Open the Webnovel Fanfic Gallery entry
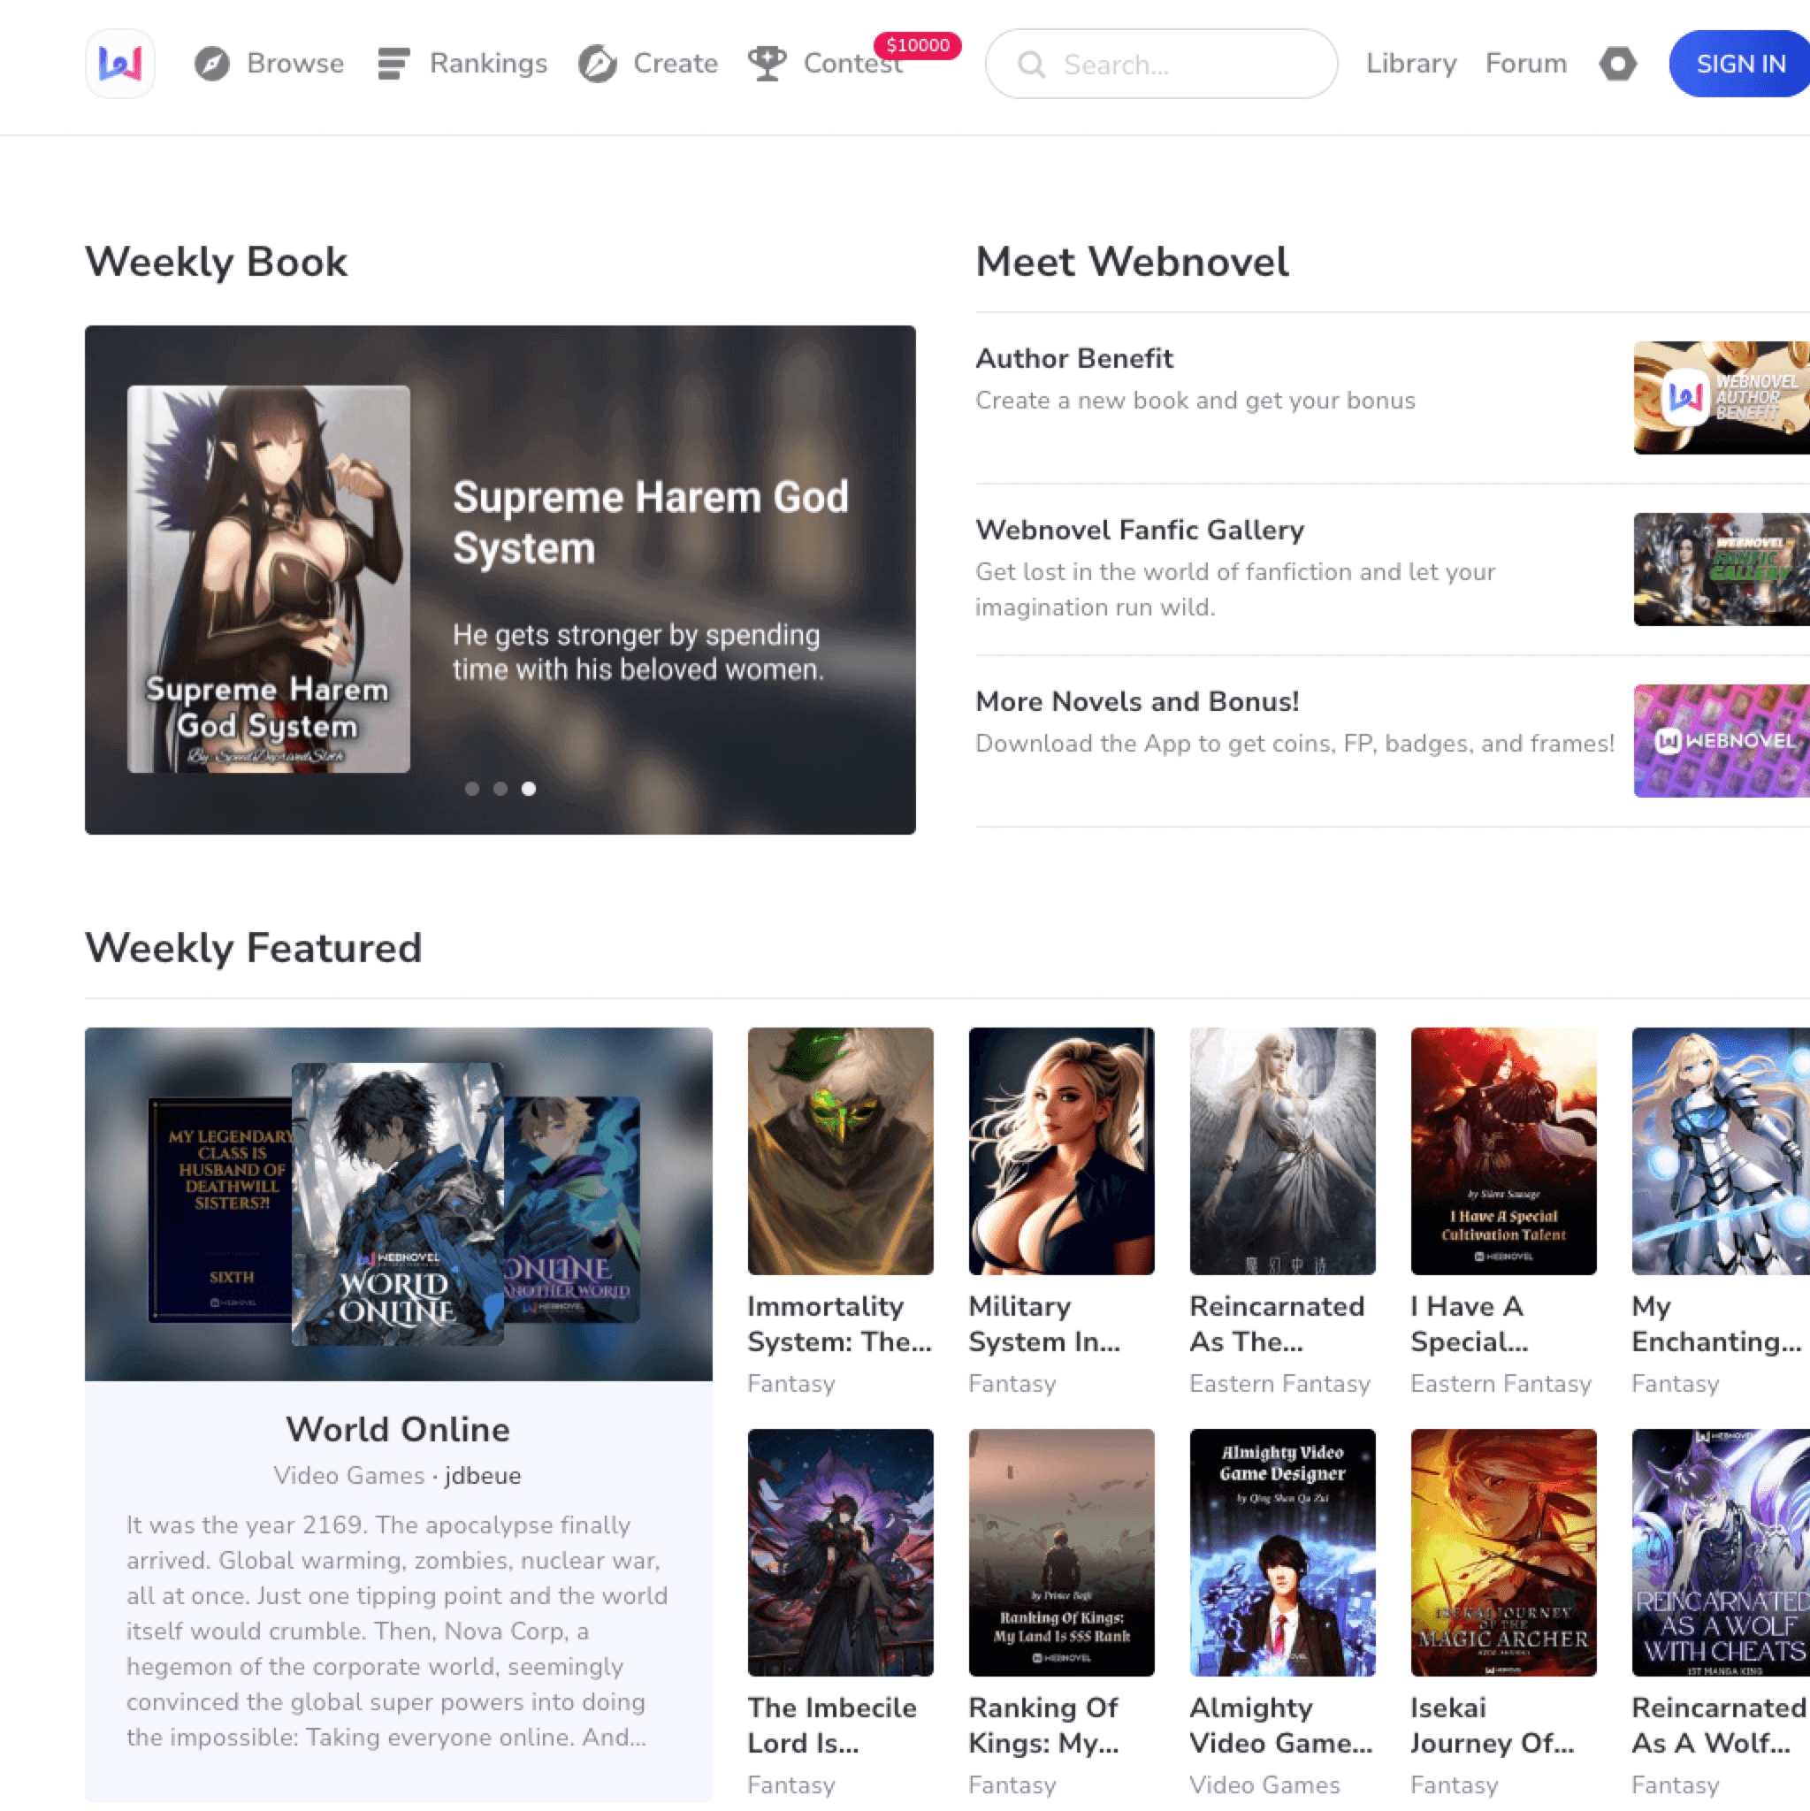1810x1811 pixels. (x=1139, y=530)
